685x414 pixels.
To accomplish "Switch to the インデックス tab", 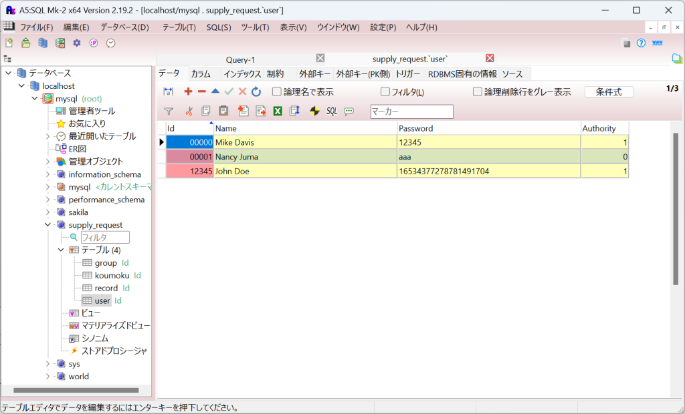I will tap(242, 74).
